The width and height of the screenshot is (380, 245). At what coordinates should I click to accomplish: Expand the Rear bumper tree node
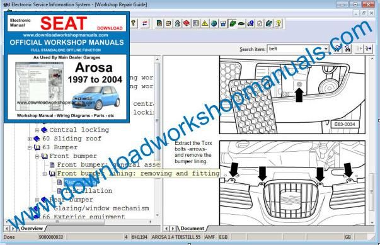[37, 200]
